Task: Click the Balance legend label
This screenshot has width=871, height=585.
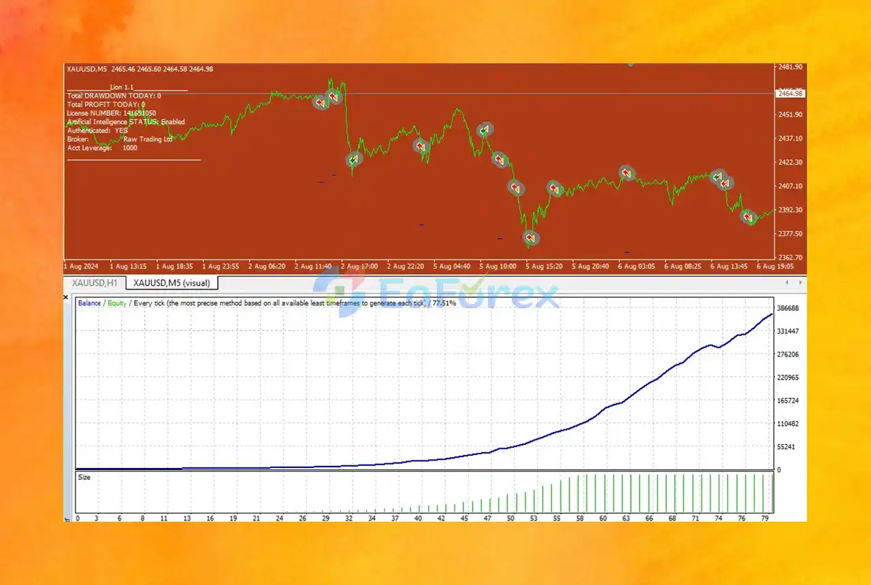Action: 89,303
